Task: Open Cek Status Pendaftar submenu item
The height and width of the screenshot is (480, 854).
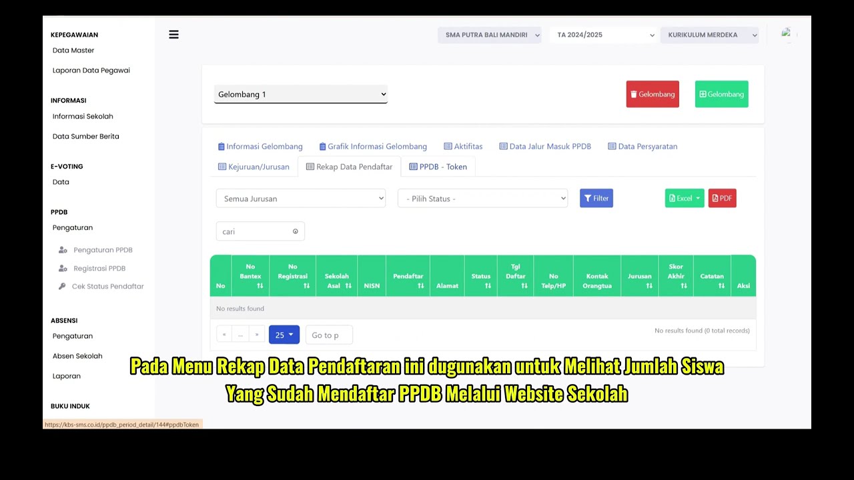Action: 107,286
